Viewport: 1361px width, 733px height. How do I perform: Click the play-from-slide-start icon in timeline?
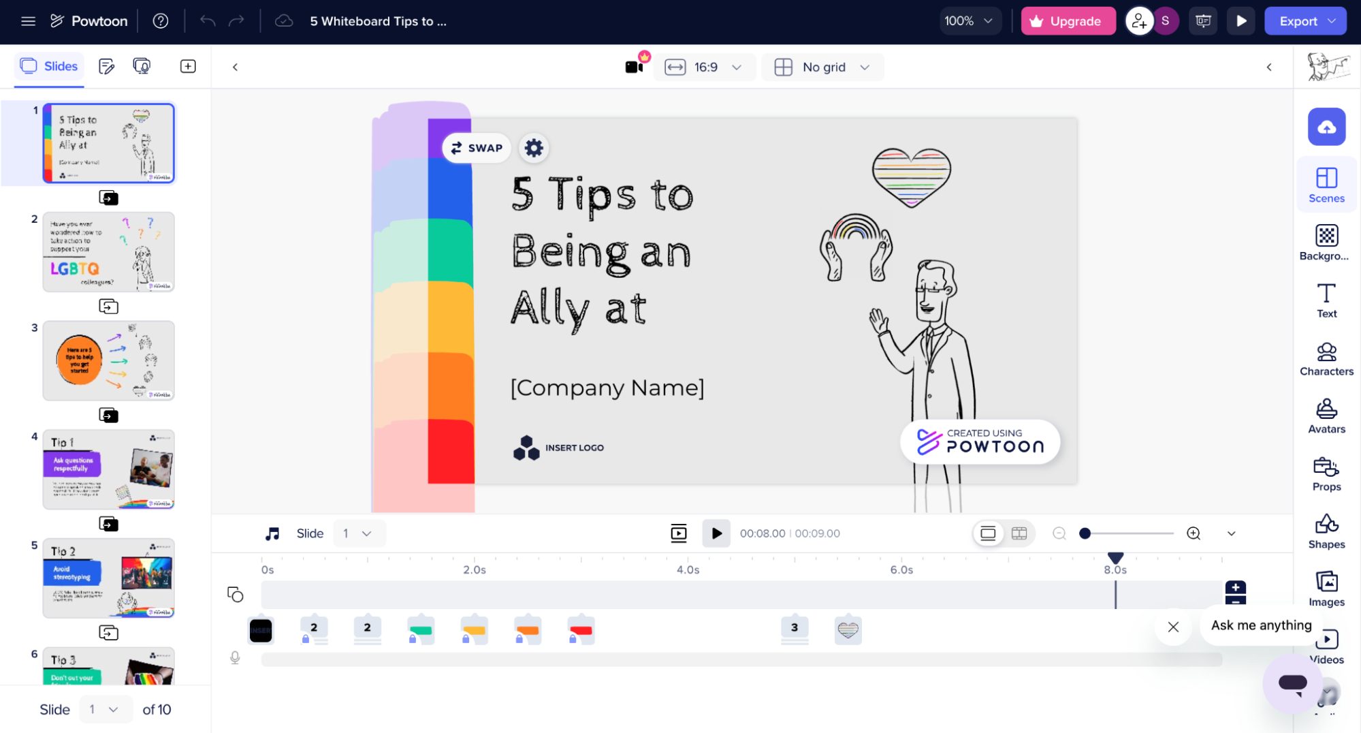coord(679,533)
